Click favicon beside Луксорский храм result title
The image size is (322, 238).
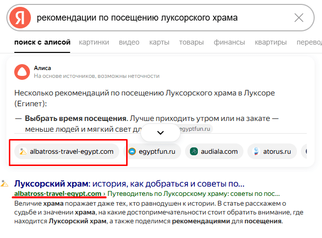[5, 184]
